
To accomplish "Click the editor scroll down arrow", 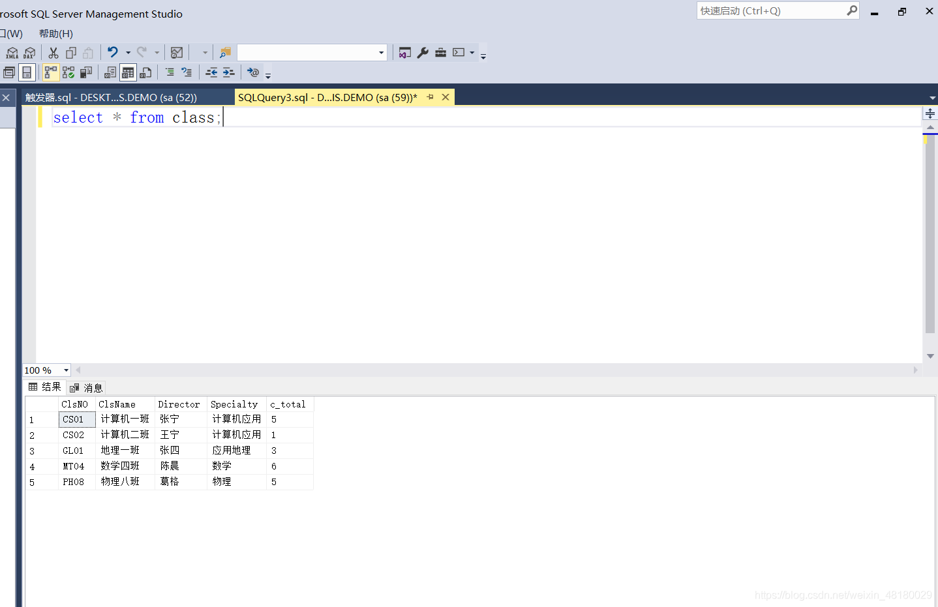I will coord(930,356).
